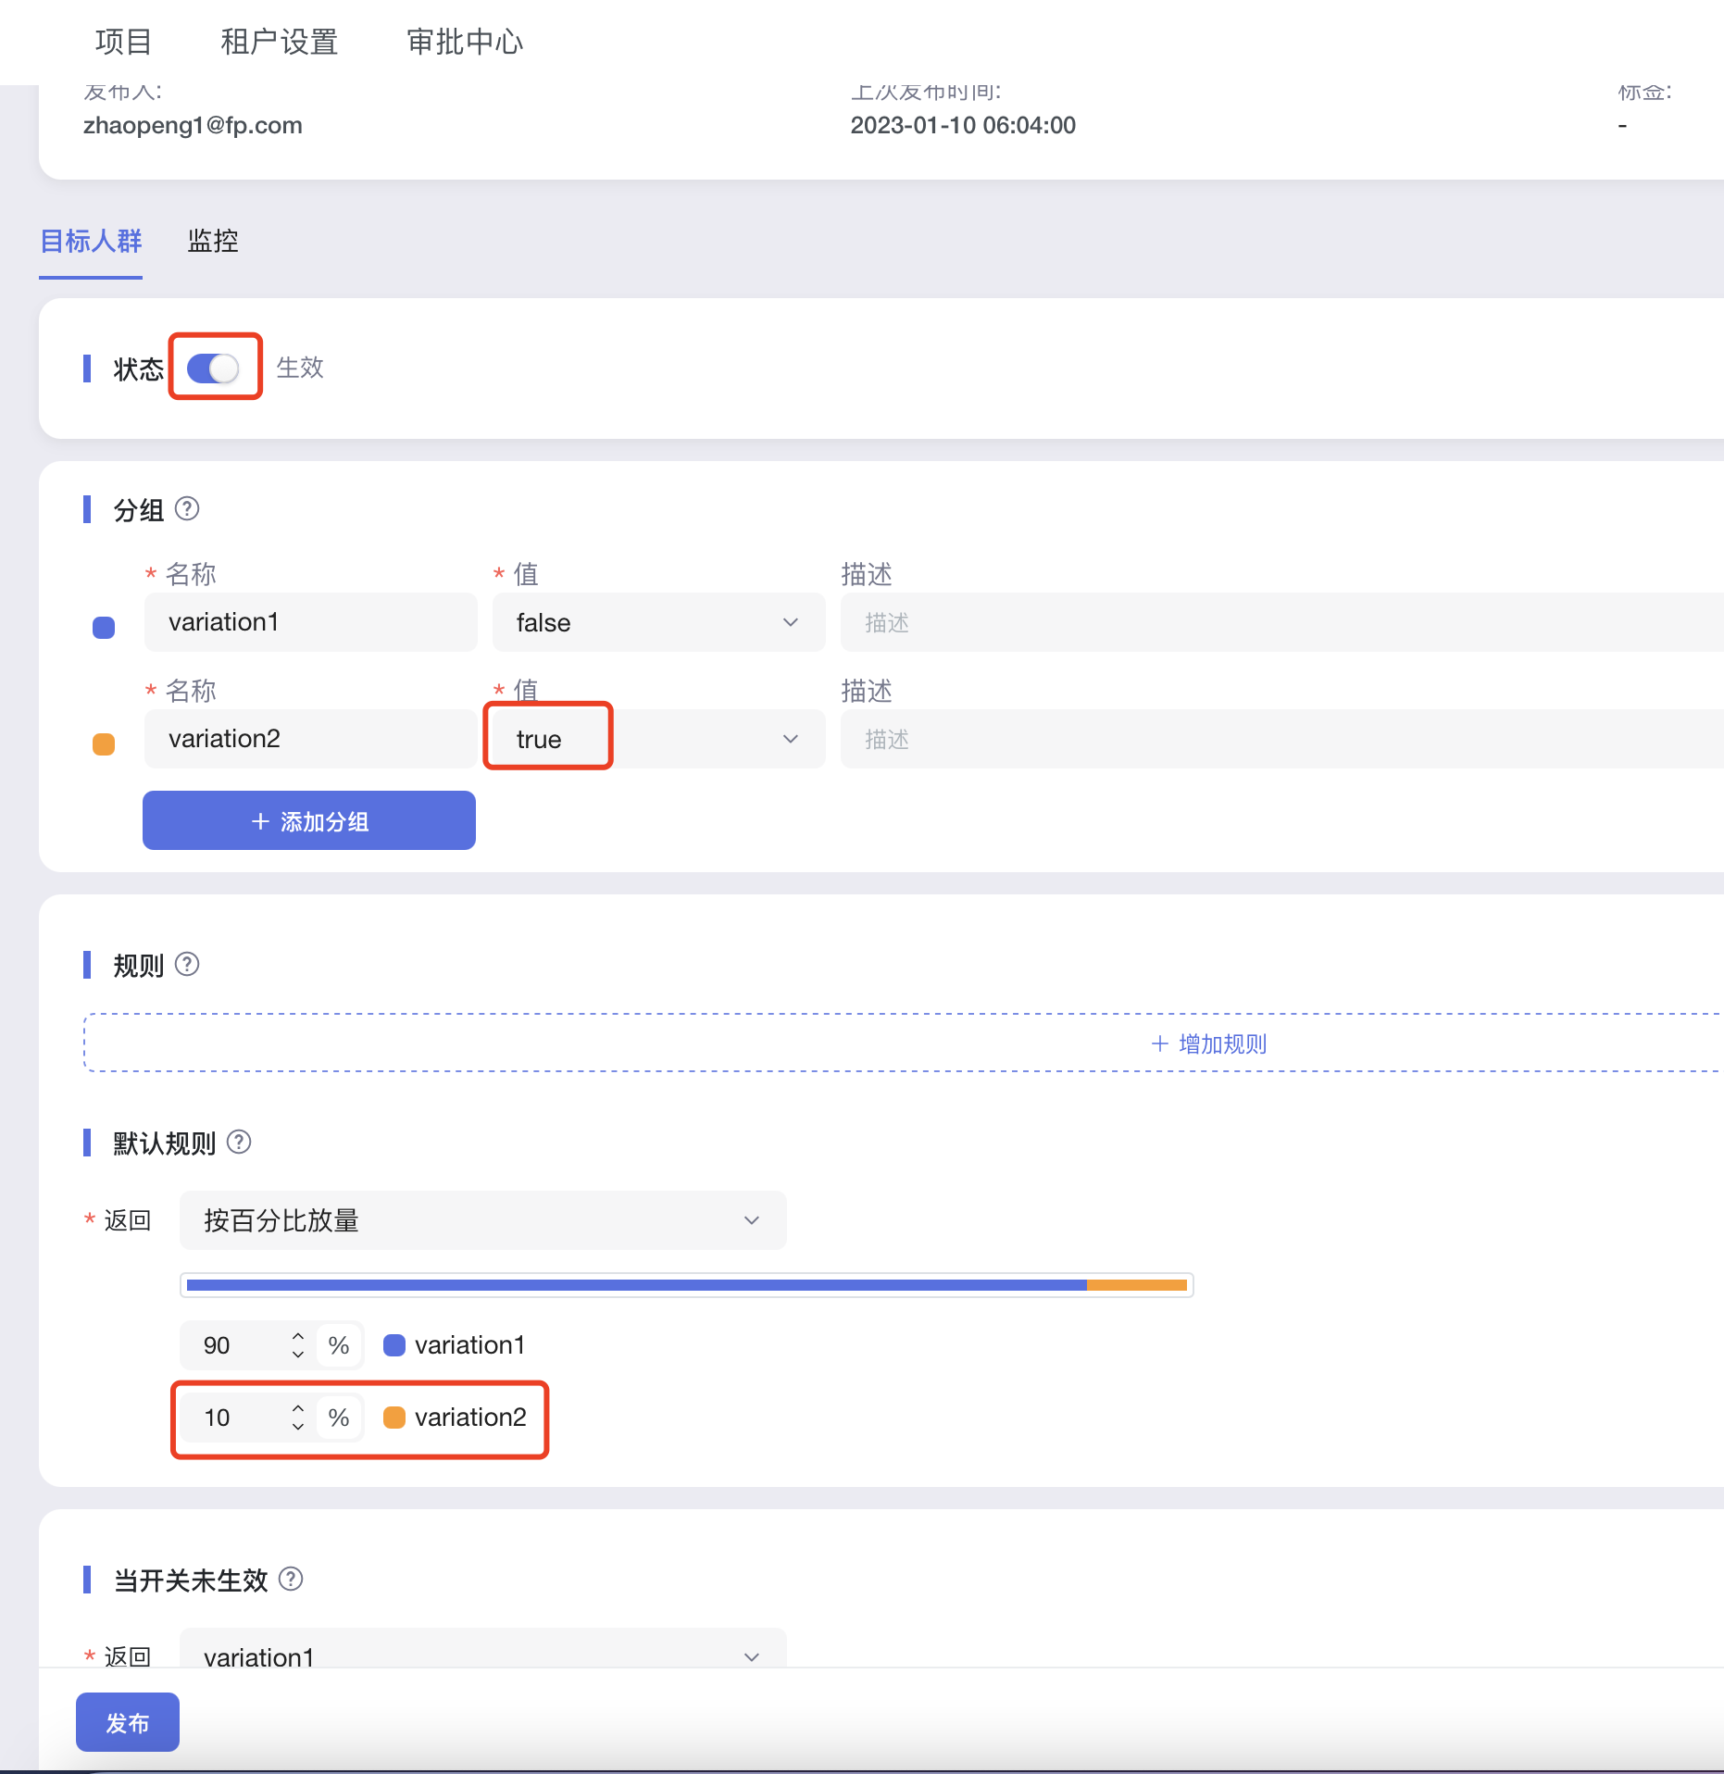
Task: Click the orange variation2 color swatch
Action: [104, 744]
